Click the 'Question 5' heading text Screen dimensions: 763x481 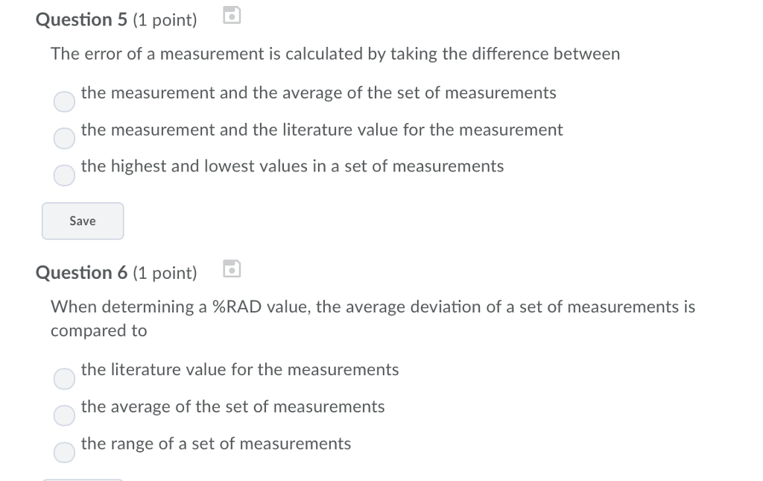(x=82, y=20)
